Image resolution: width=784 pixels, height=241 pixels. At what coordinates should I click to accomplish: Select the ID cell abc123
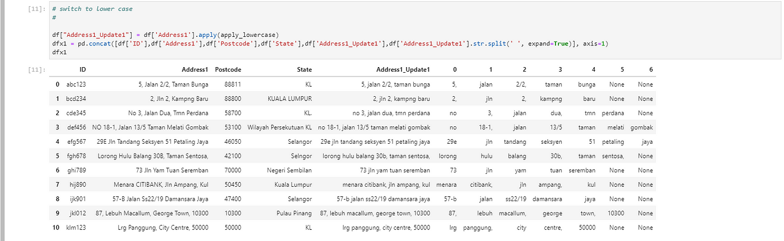(x=76, y=84)
